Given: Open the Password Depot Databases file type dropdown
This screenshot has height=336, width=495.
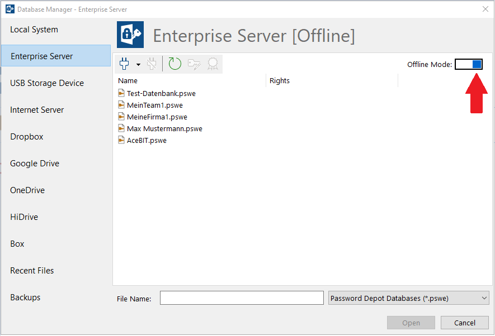Looking at the screenshot, I should point(409,298).
